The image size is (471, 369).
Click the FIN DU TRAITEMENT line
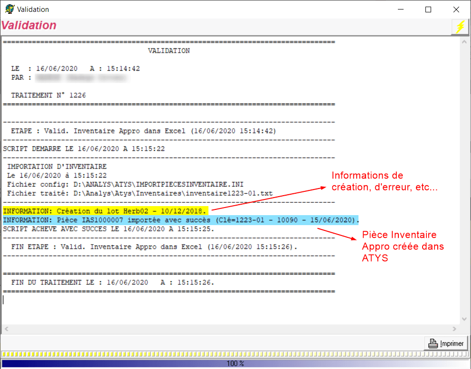[x=112, y=282]
